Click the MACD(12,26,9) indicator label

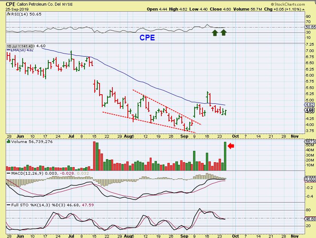(28, 173)
